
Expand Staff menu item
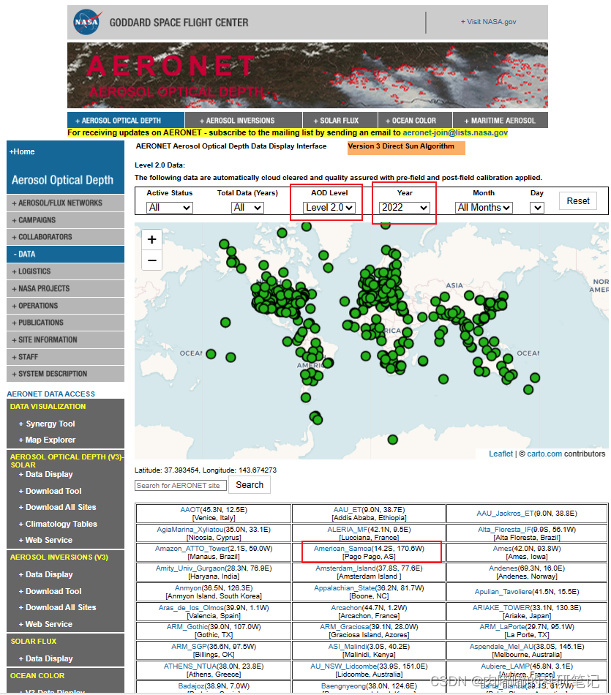click(x=65, y=357)
